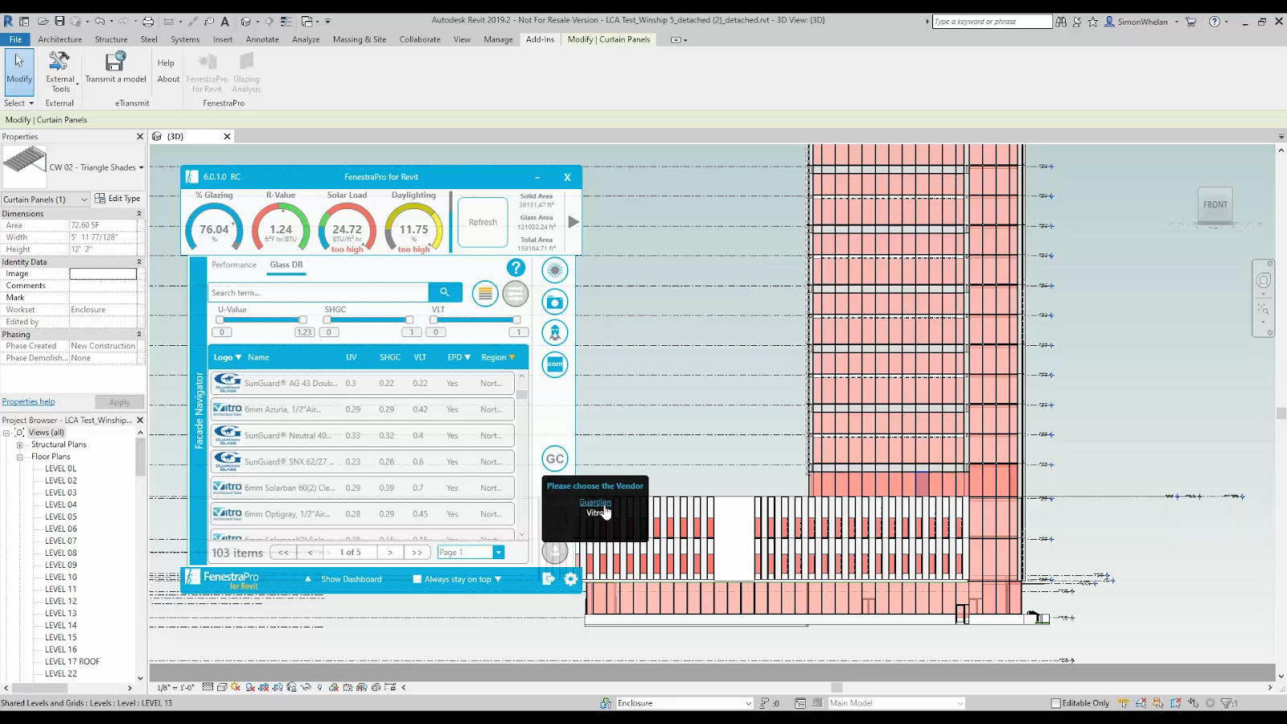The image size is (1287, 724).
Task: Open the sun solar analysis round button
Action: click(554, 270)
